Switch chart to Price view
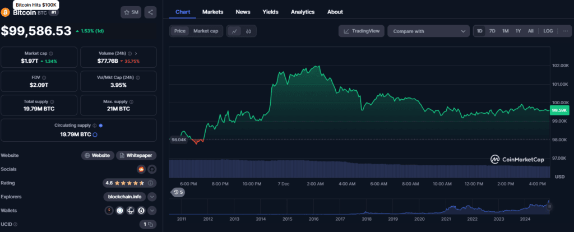The image size is (574, 232). click(180, 31)
